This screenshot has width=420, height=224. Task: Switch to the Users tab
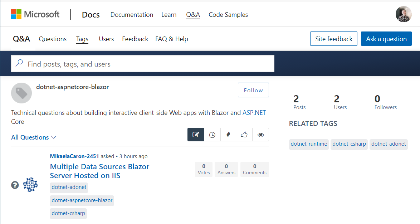pos(106,39)
